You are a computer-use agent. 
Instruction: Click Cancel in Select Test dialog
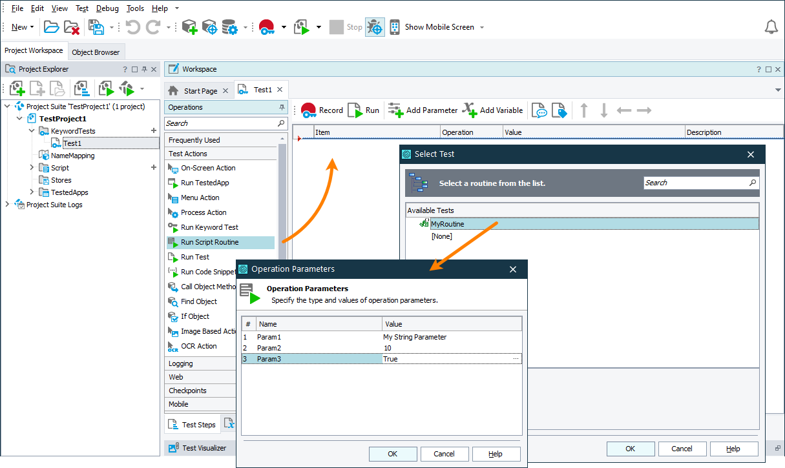click(x=682, y=449)
